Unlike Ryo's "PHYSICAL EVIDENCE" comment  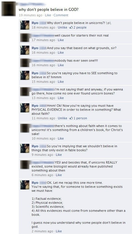pos(62,118)
